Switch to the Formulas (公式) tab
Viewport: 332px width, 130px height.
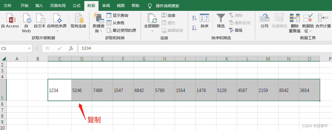77,6
